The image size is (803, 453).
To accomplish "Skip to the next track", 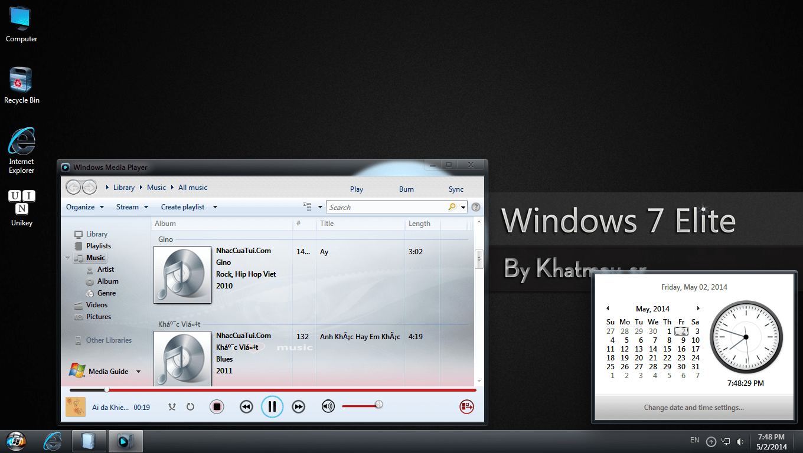I will (x=299, y=406).
